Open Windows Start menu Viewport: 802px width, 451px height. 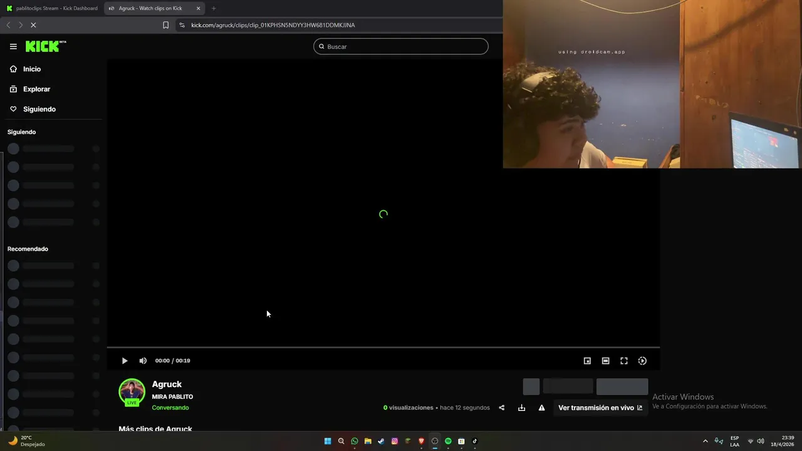pyautogui.click(x=328, y=441)
